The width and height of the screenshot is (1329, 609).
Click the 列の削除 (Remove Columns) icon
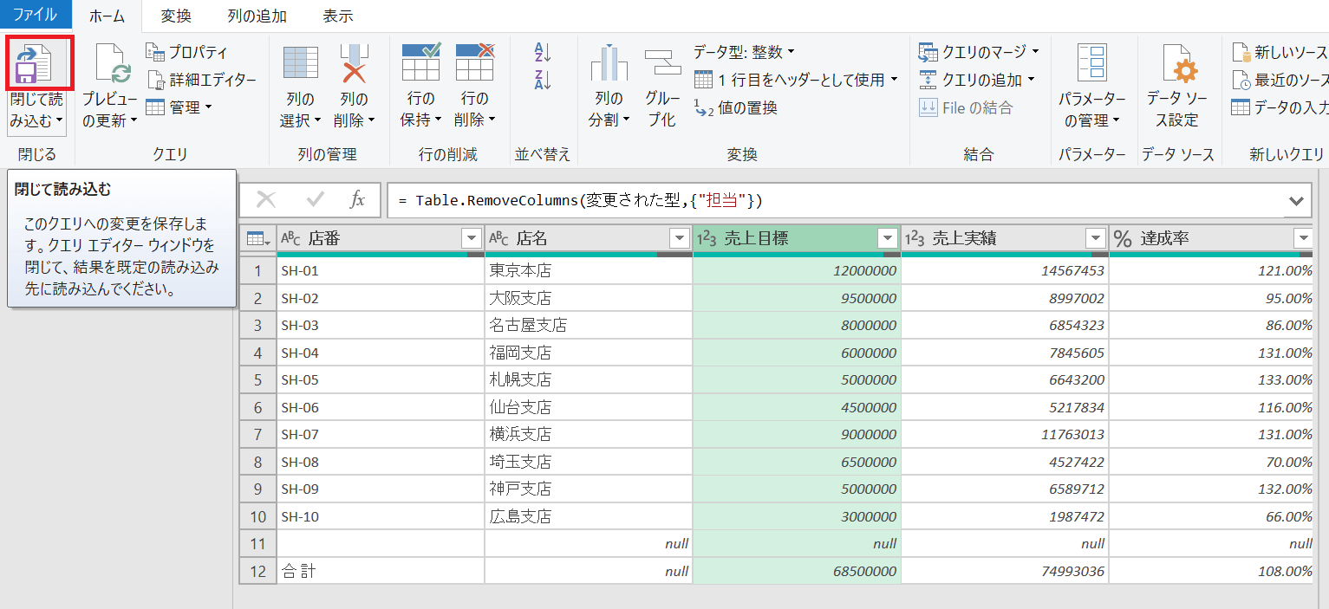[355, 65]
